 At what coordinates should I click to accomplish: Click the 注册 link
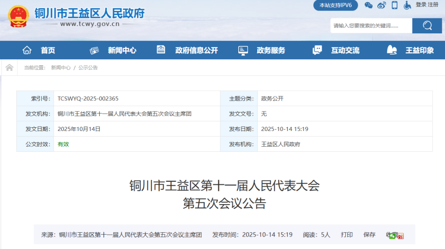(433, 5)
